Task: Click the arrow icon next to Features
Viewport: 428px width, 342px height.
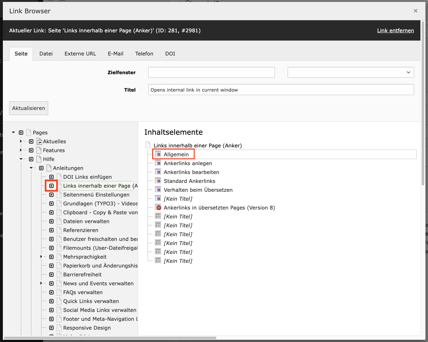Action: click(31, 150)
